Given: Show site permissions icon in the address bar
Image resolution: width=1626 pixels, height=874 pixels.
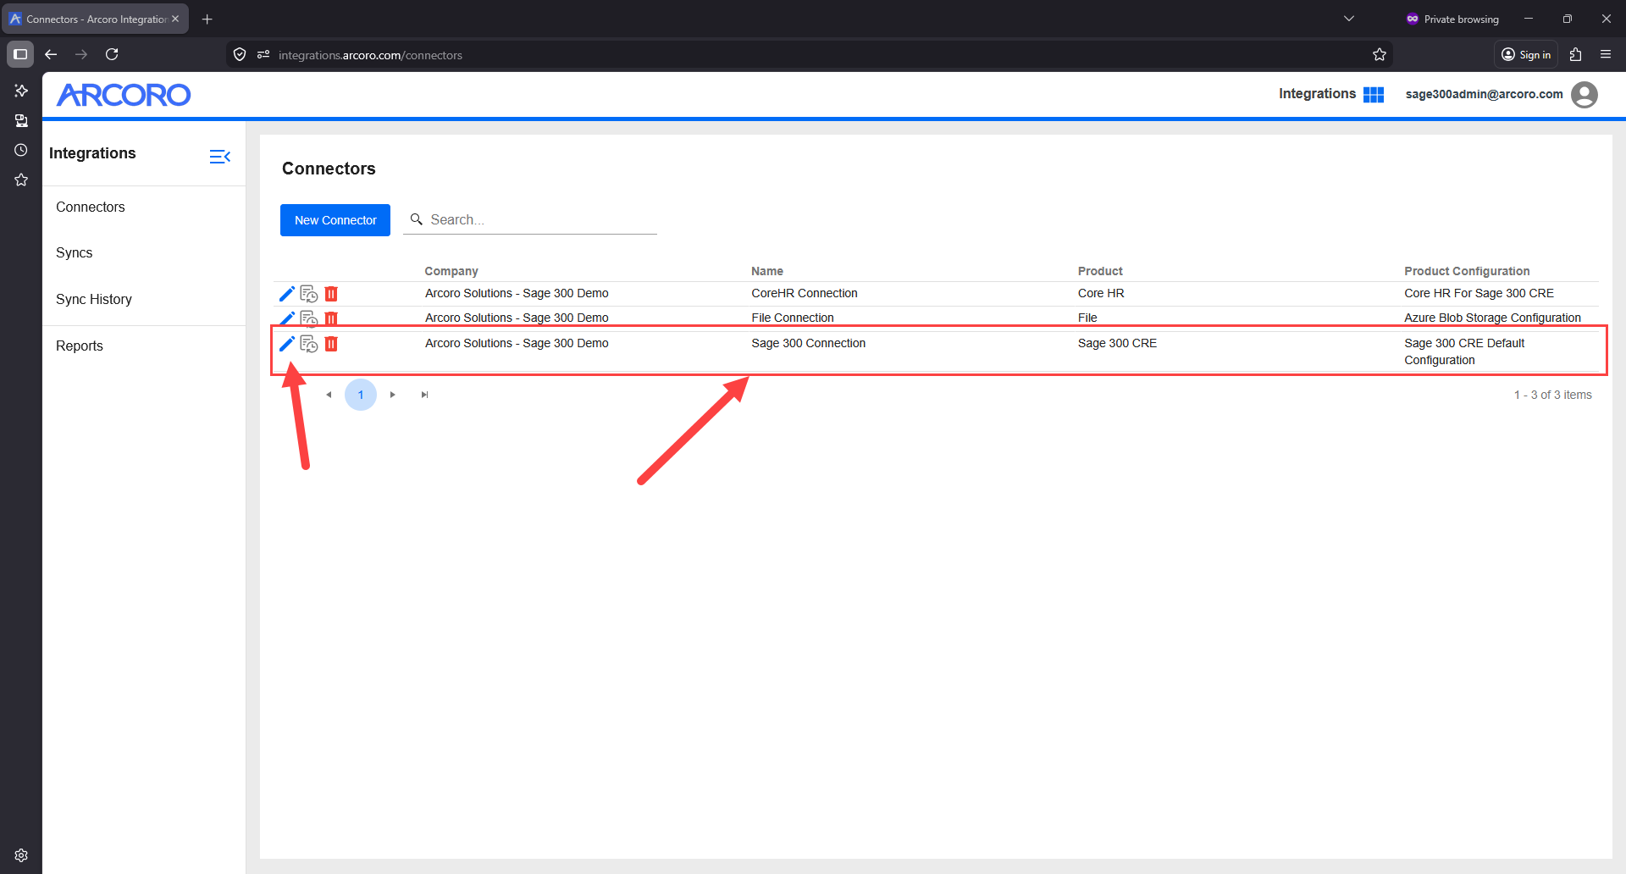Looking at the screenshot, I should 263,55.
